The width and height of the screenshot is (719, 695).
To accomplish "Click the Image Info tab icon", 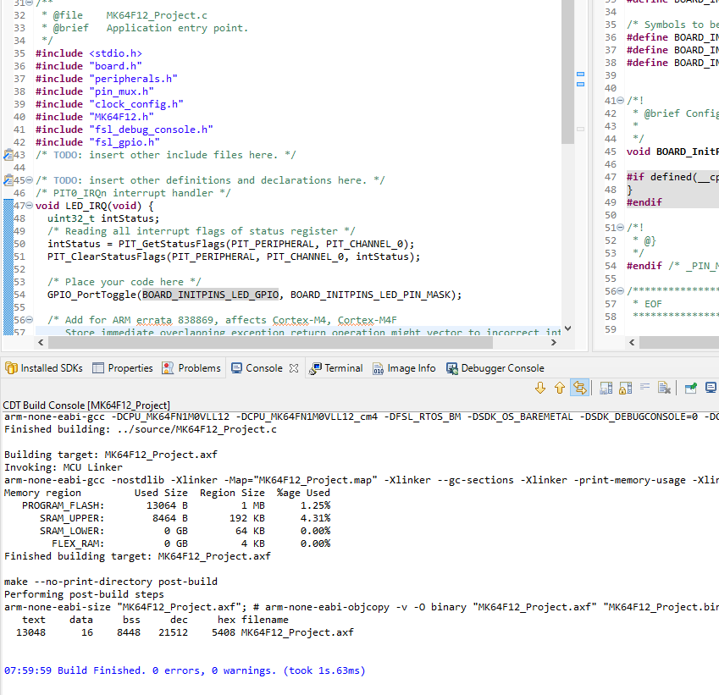I will 378,368.
